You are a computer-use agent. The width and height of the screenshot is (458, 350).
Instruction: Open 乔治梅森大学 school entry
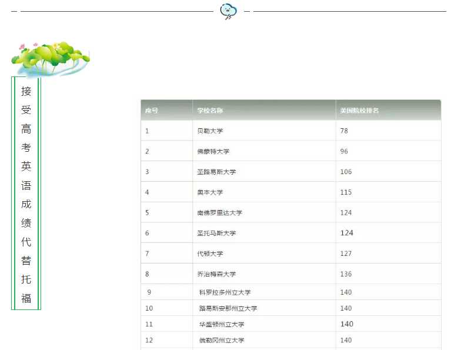click(216, 274)
